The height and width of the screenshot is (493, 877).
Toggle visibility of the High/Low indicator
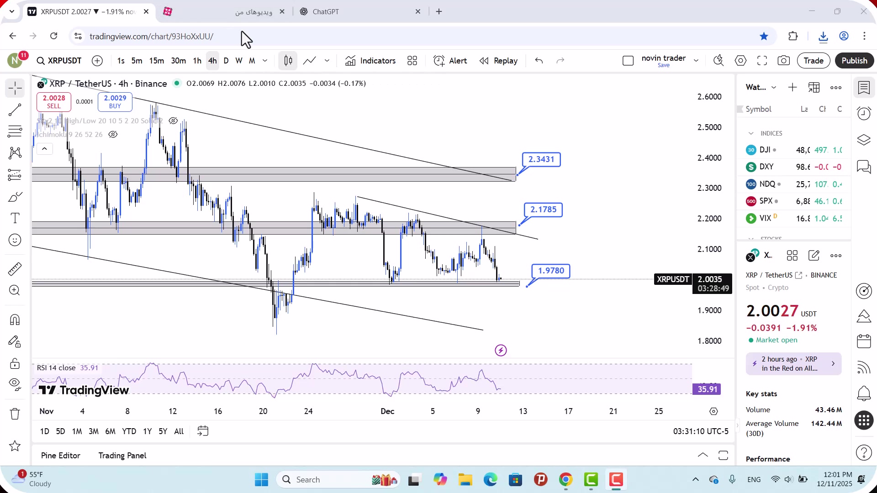[173, 121]
